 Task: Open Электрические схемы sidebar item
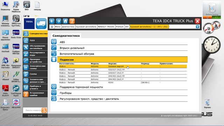(x=35, y=67)
